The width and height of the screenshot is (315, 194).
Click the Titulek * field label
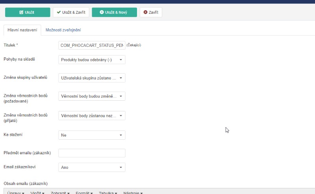[x=11, y=45]
